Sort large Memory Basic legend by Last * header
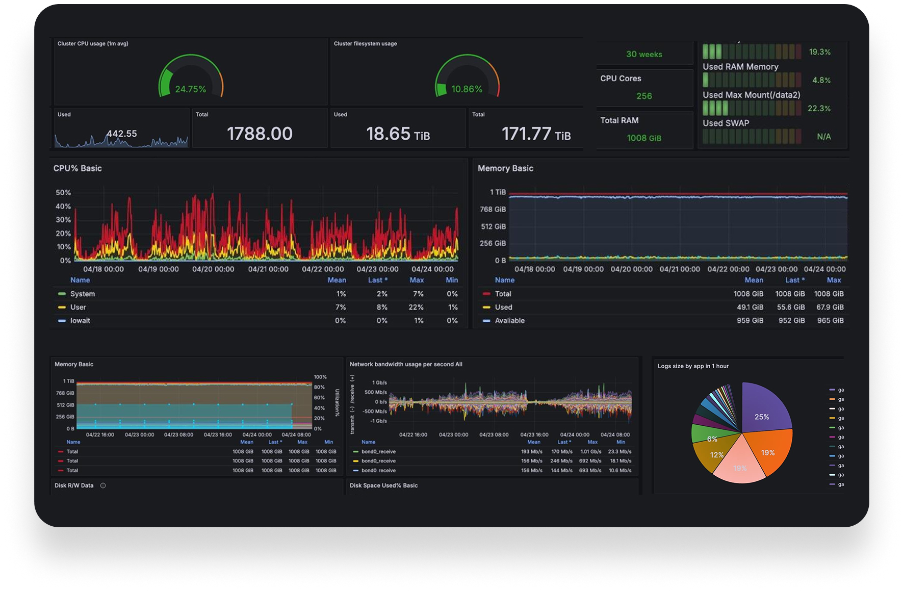This screenshot has height=591, width=903. pyautogui.click(x=795, y=280)
